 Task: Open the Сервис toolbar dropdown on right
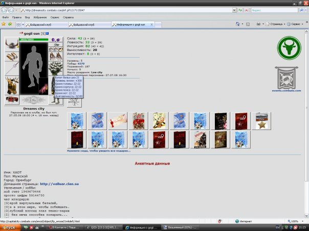coord(295,24)
